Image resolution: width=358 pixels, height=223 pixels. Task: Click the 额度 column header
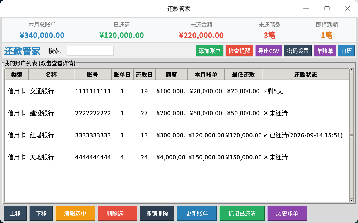[x=171, y=74]
